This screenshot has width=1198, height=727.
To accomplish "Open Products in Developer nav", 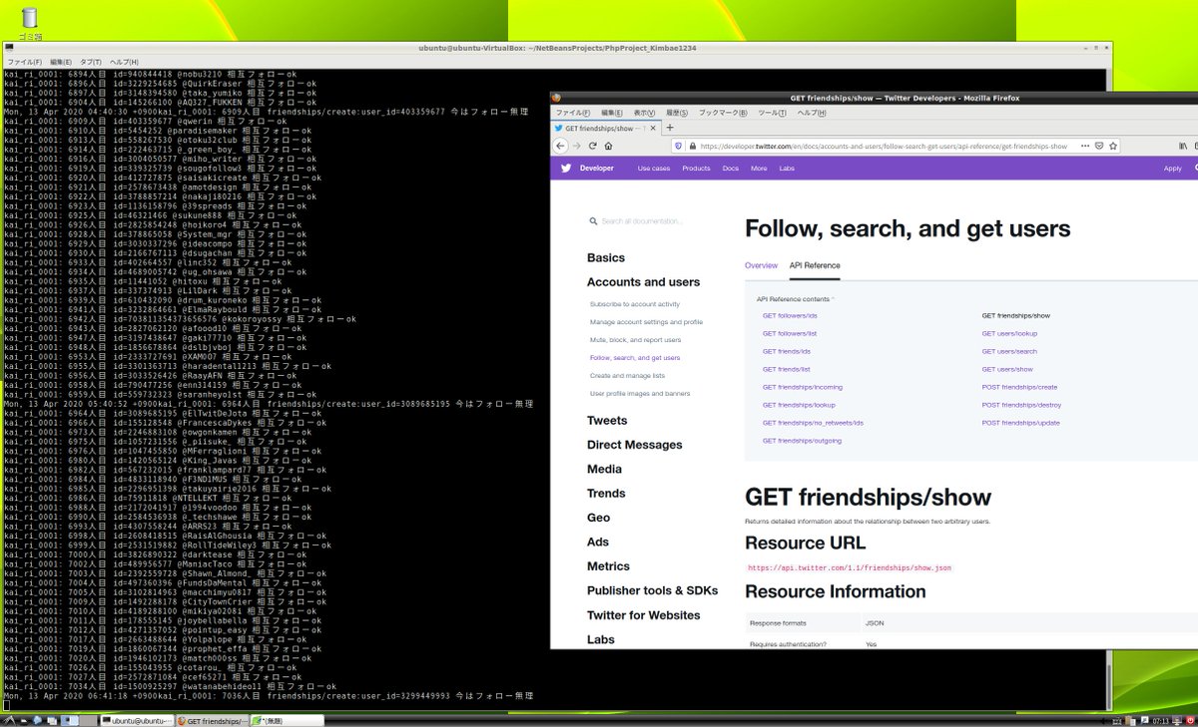I will (696, 169).
